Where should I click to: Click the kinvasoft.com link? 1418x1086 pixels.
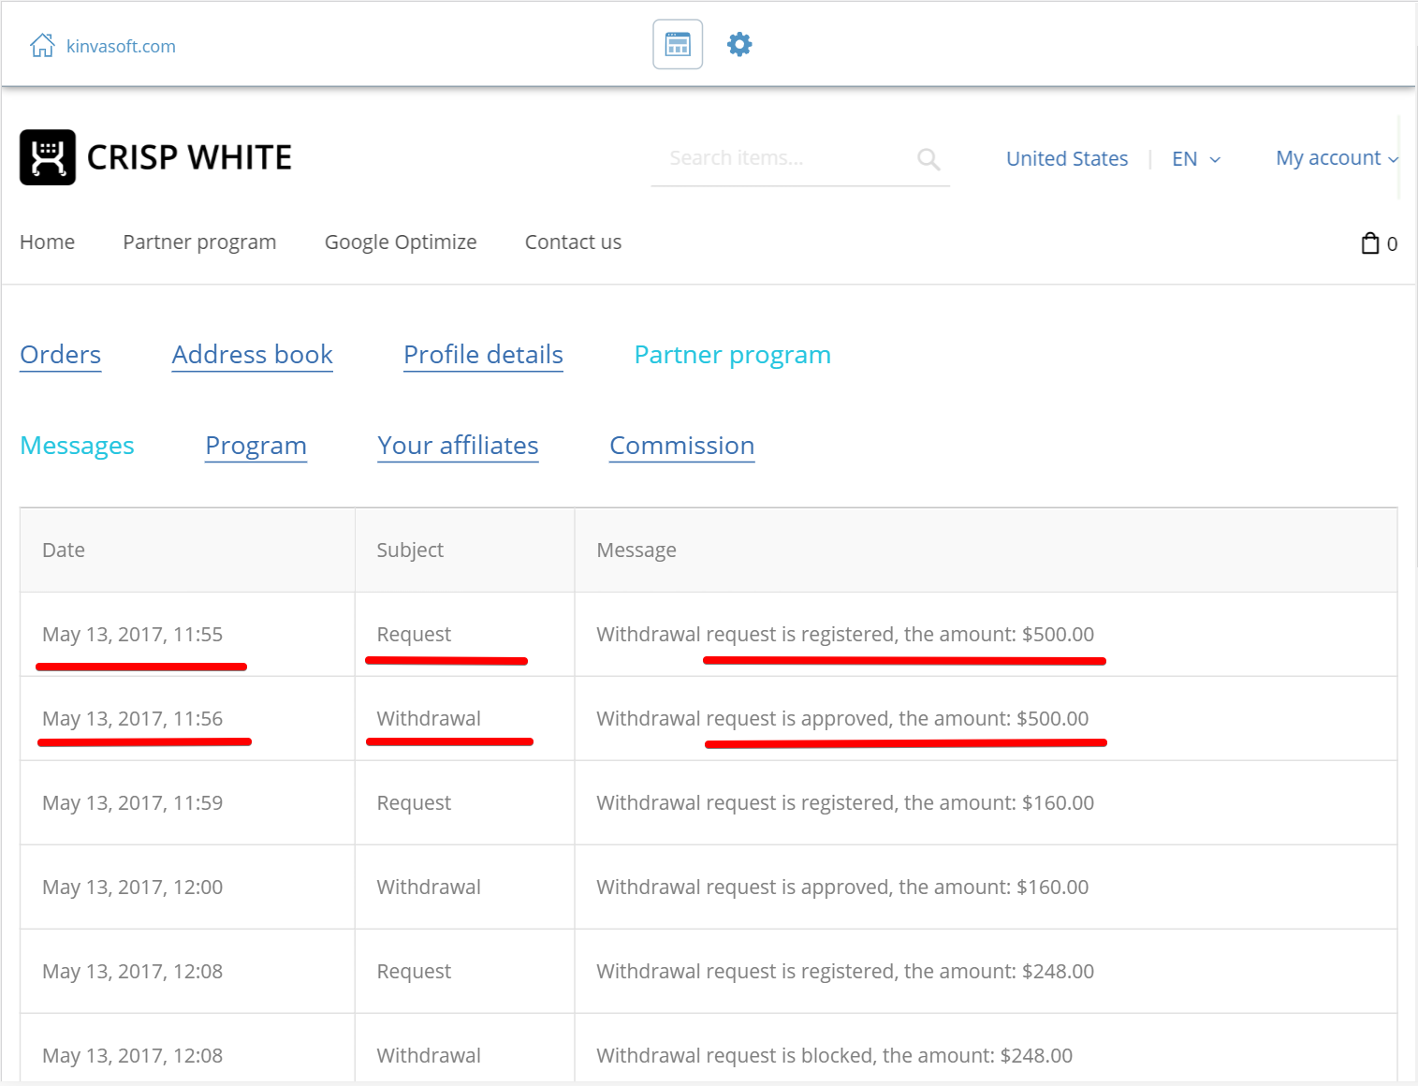[x=121, y=46]
